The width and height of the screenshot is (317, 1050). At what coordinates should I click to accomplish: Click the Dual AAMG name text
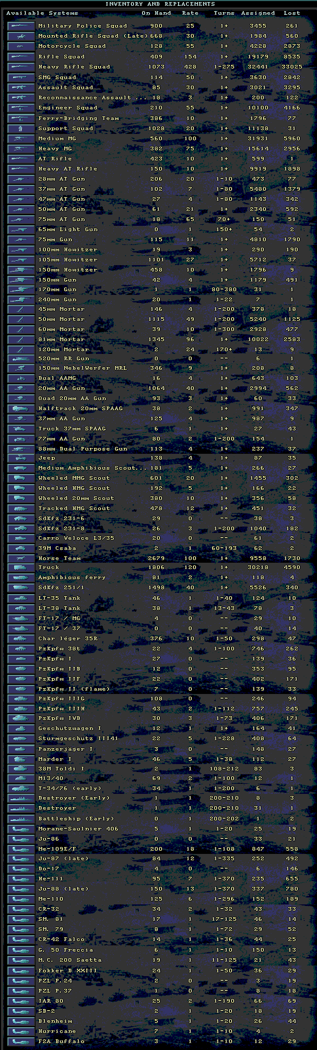[x=57, y=378]
